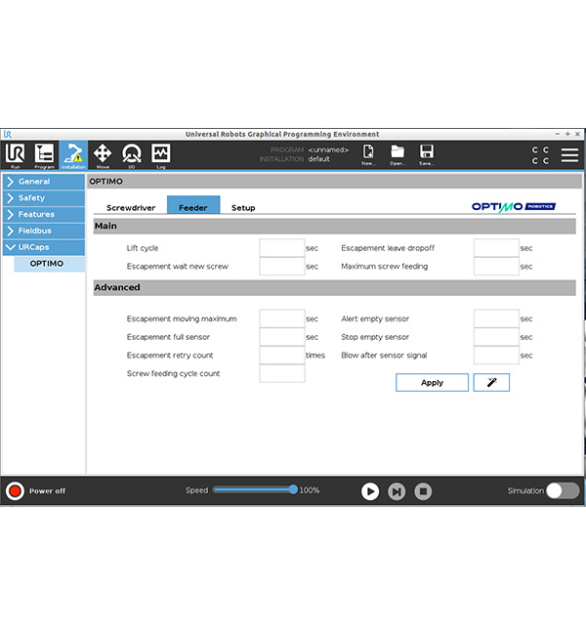Click the default installation name
The width and height of the screenshot is (586, 635).
(x=318, y=159)
